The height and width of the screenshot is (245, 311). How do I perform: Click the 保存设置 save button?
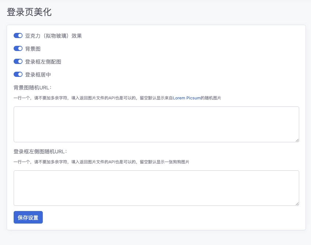pos(28,217)
